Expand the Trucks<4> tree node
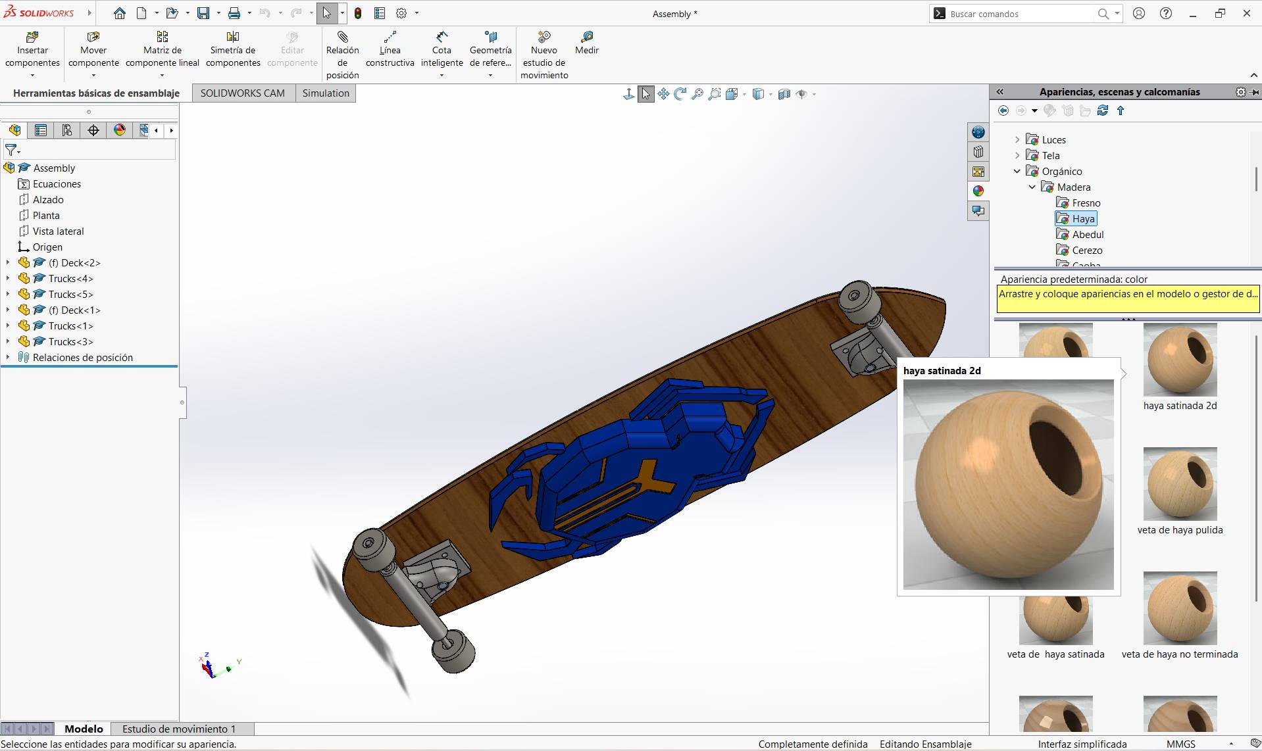Viewport: 1262px width, 751px height. click(7, 278)
